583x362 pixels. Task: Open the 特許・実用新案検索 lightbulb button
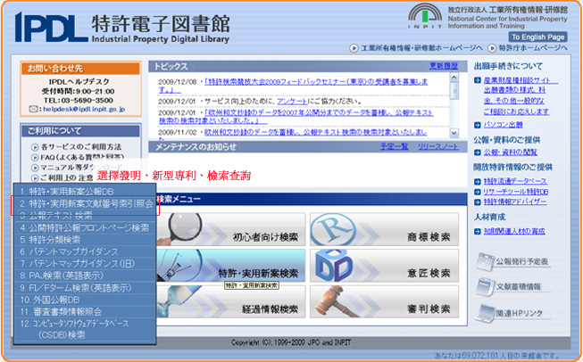coord(231,266)
